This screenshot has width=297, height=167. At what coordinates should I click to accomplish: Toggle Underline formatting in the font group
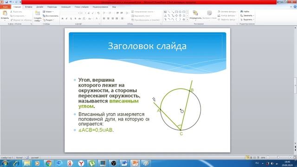coord(71,19)
